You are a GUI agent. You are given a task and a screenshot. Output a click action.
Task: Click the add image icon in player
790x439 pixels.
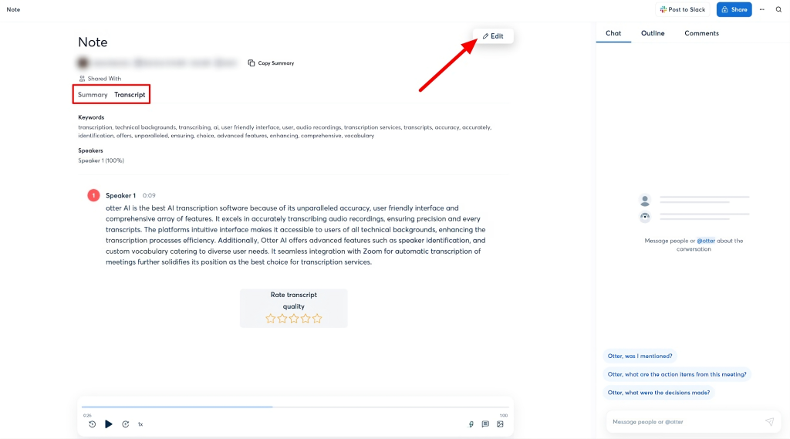(x=500, y=424)
